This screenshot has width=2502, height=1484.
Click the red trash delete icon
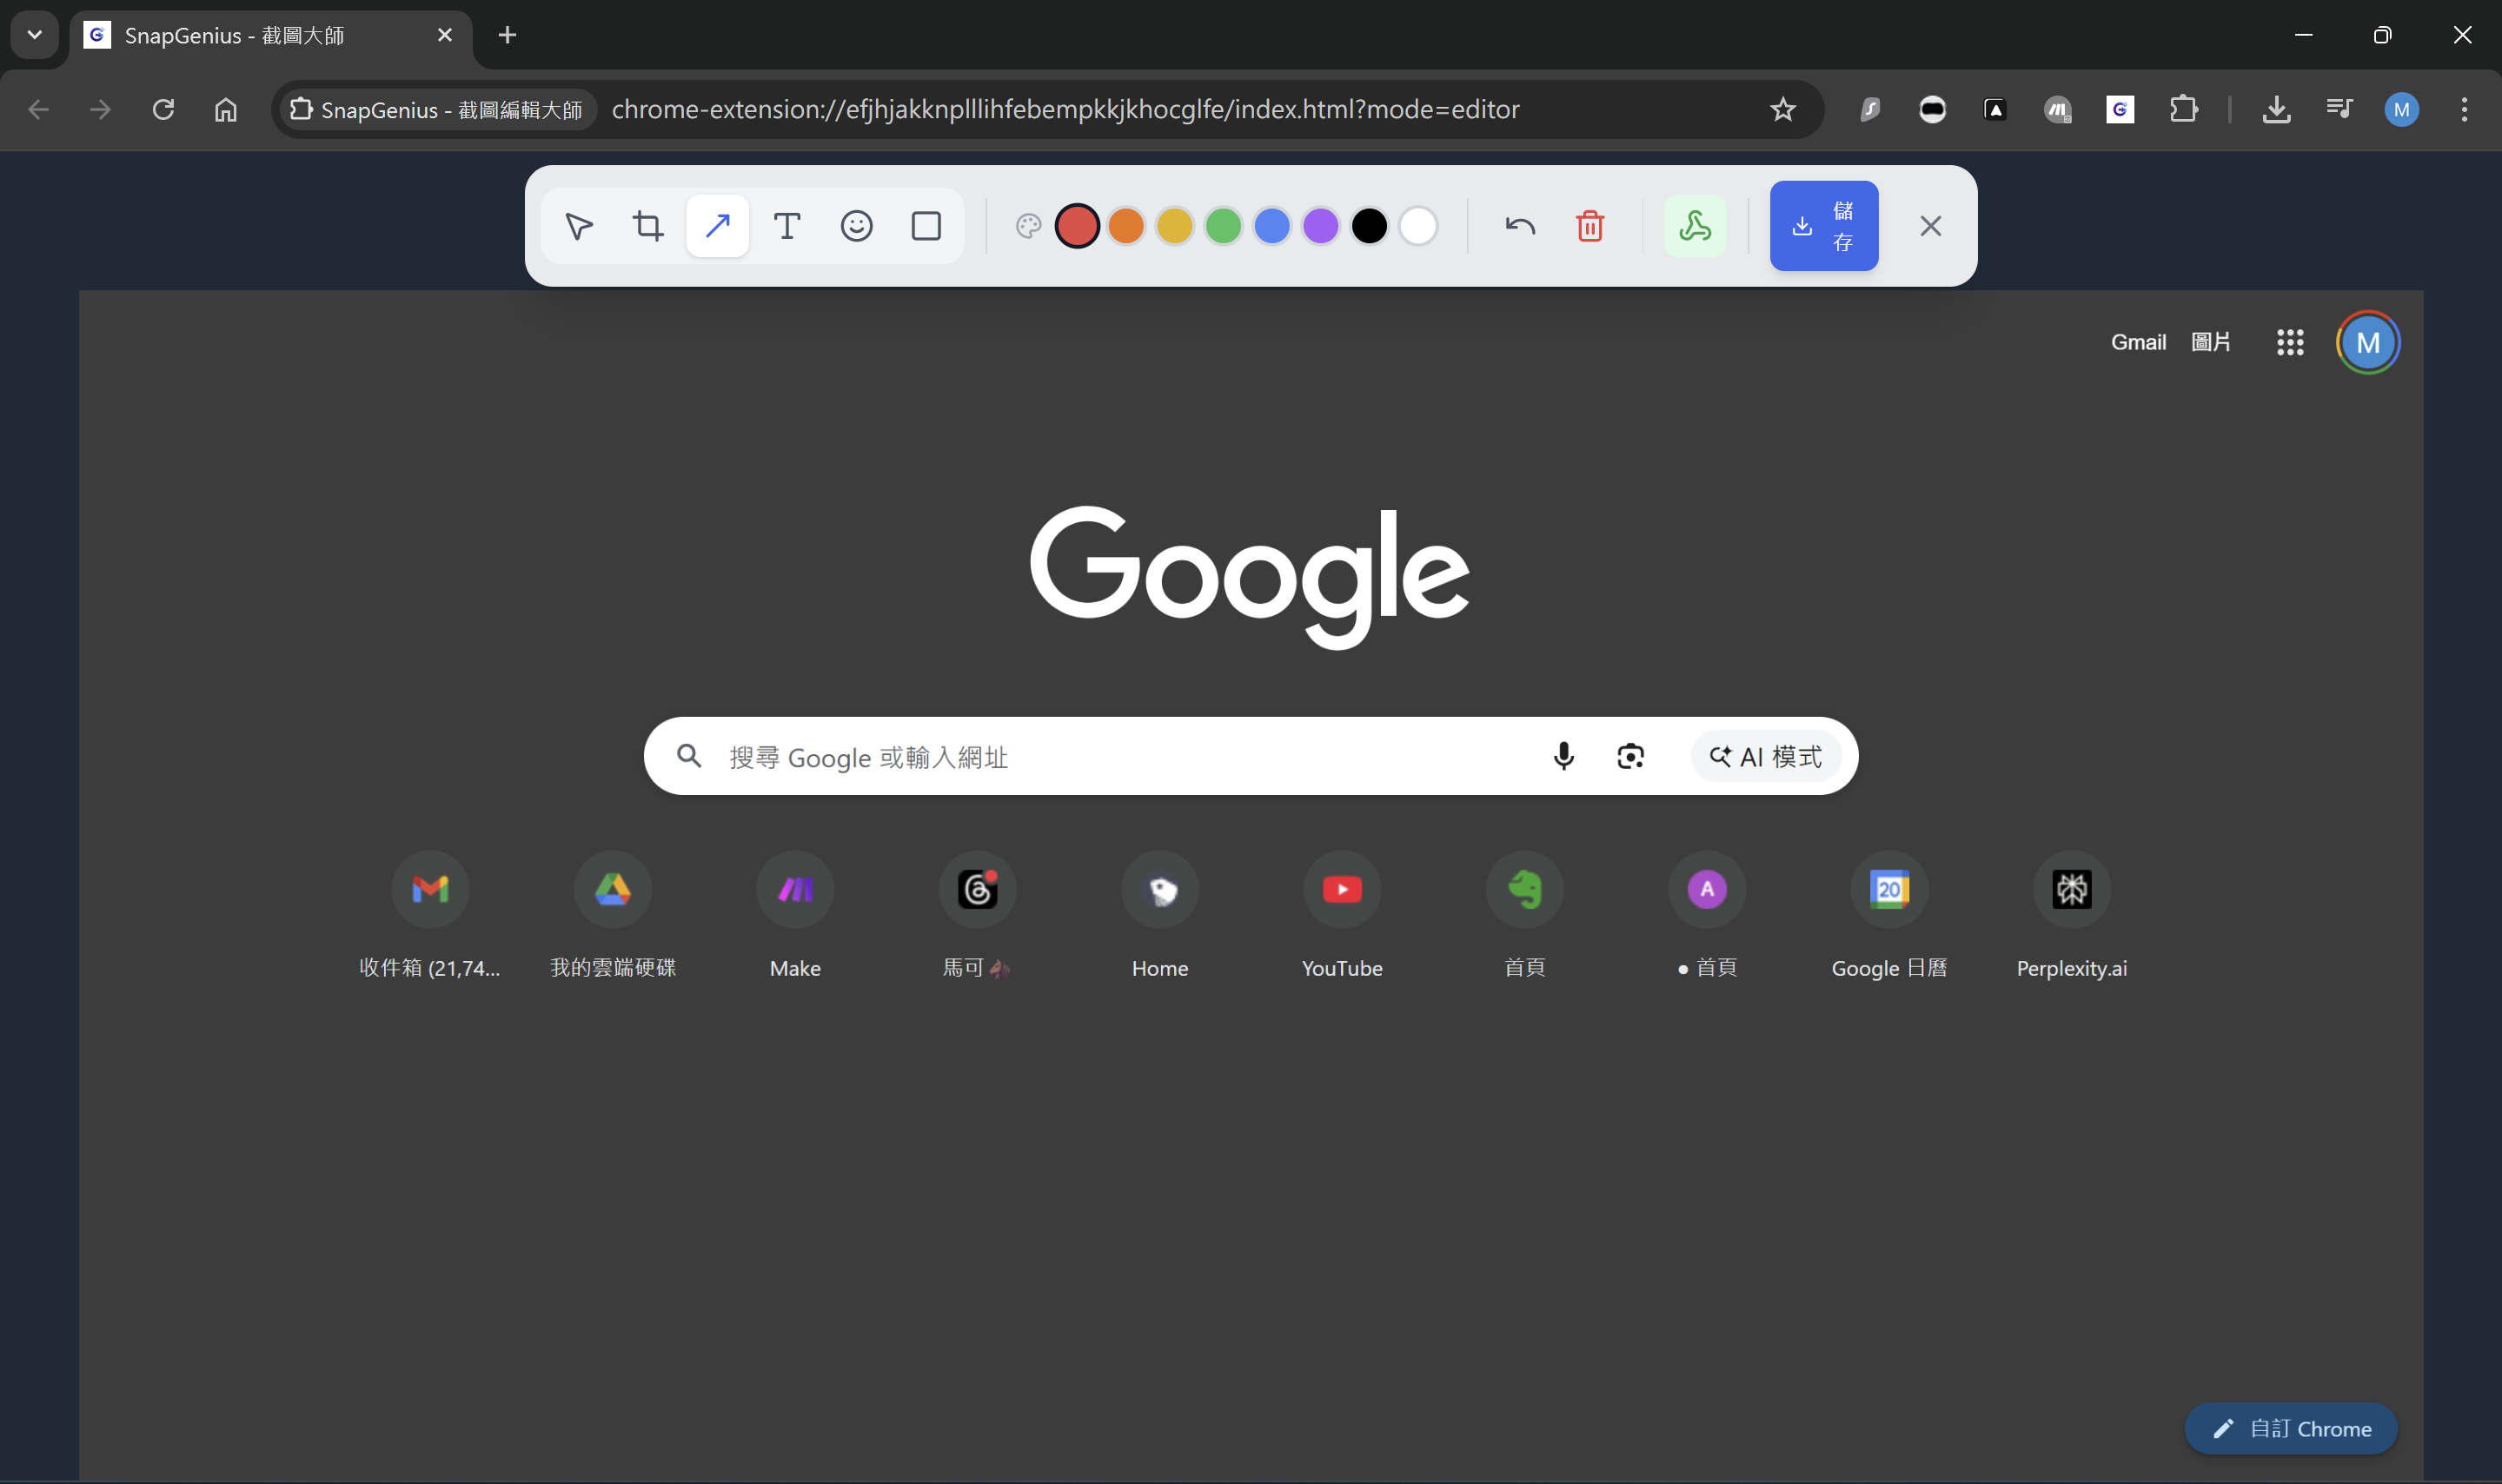click(1590, 226)
